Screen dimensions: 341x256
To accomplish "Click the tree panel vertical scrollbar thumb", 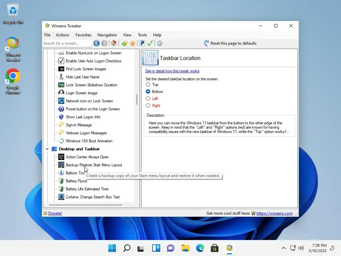I will click(137, 99).
